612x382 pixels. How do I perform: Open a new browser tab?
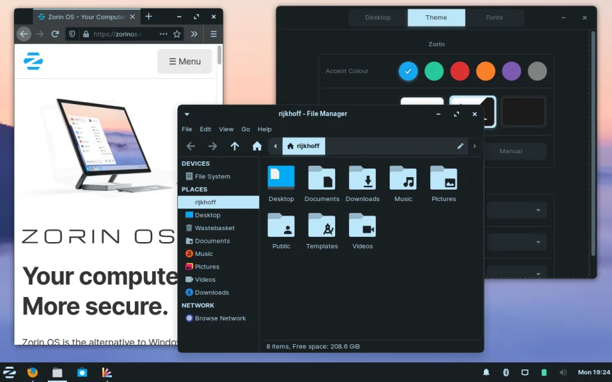(148, 17)
